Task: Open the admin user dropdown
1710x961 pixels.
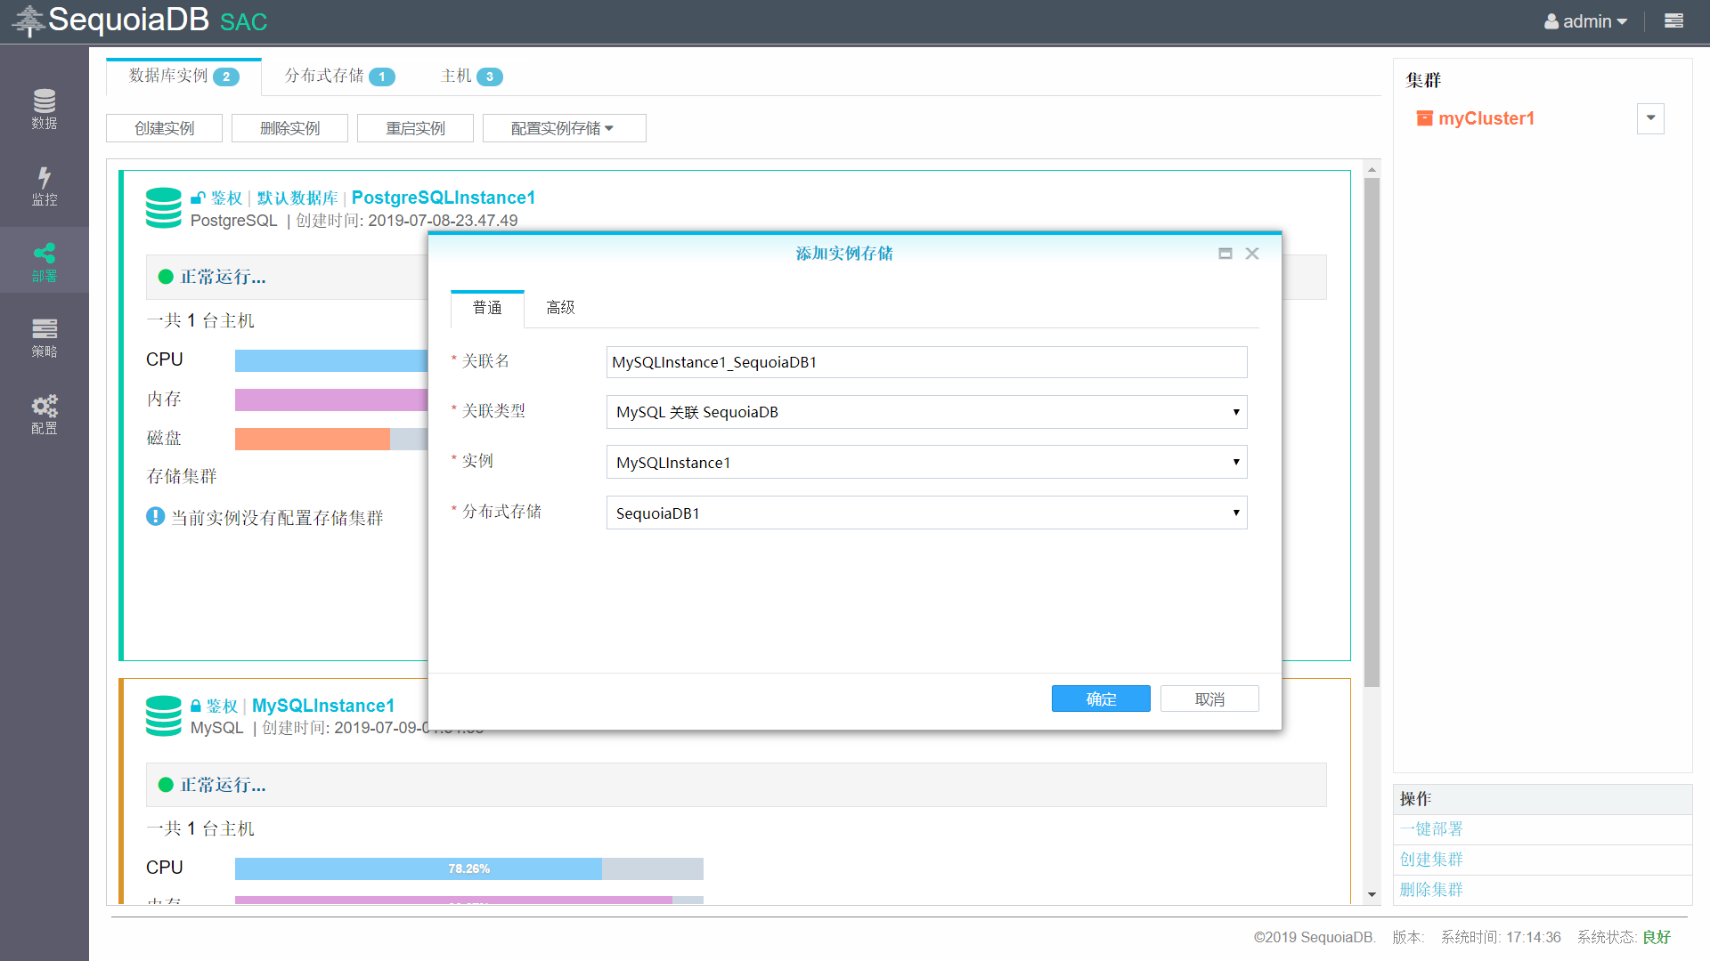Action: click(1586, 21)
